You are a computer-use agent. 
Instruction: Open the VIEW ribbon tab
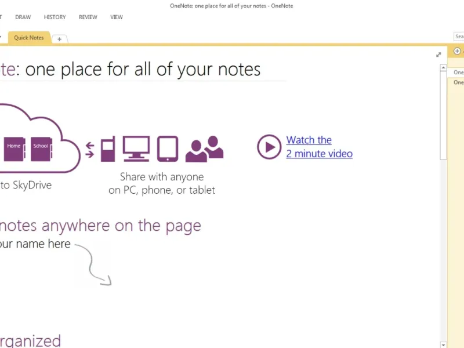(x=117, y=17)
